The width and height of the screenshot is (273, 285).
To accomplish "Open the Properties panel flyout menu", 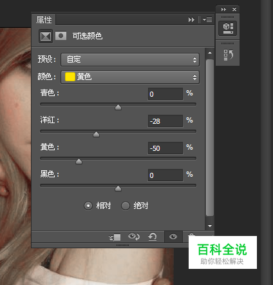I will coord(207,19).
